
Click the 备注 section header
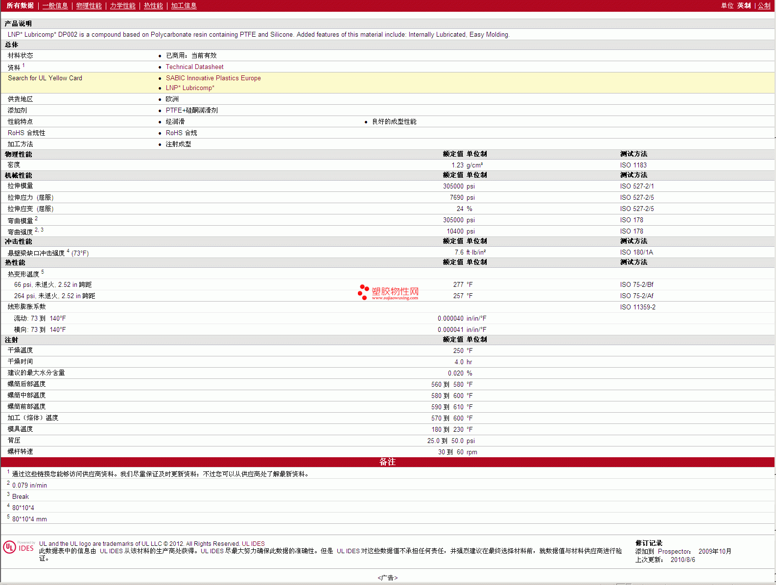pos(387,462)
